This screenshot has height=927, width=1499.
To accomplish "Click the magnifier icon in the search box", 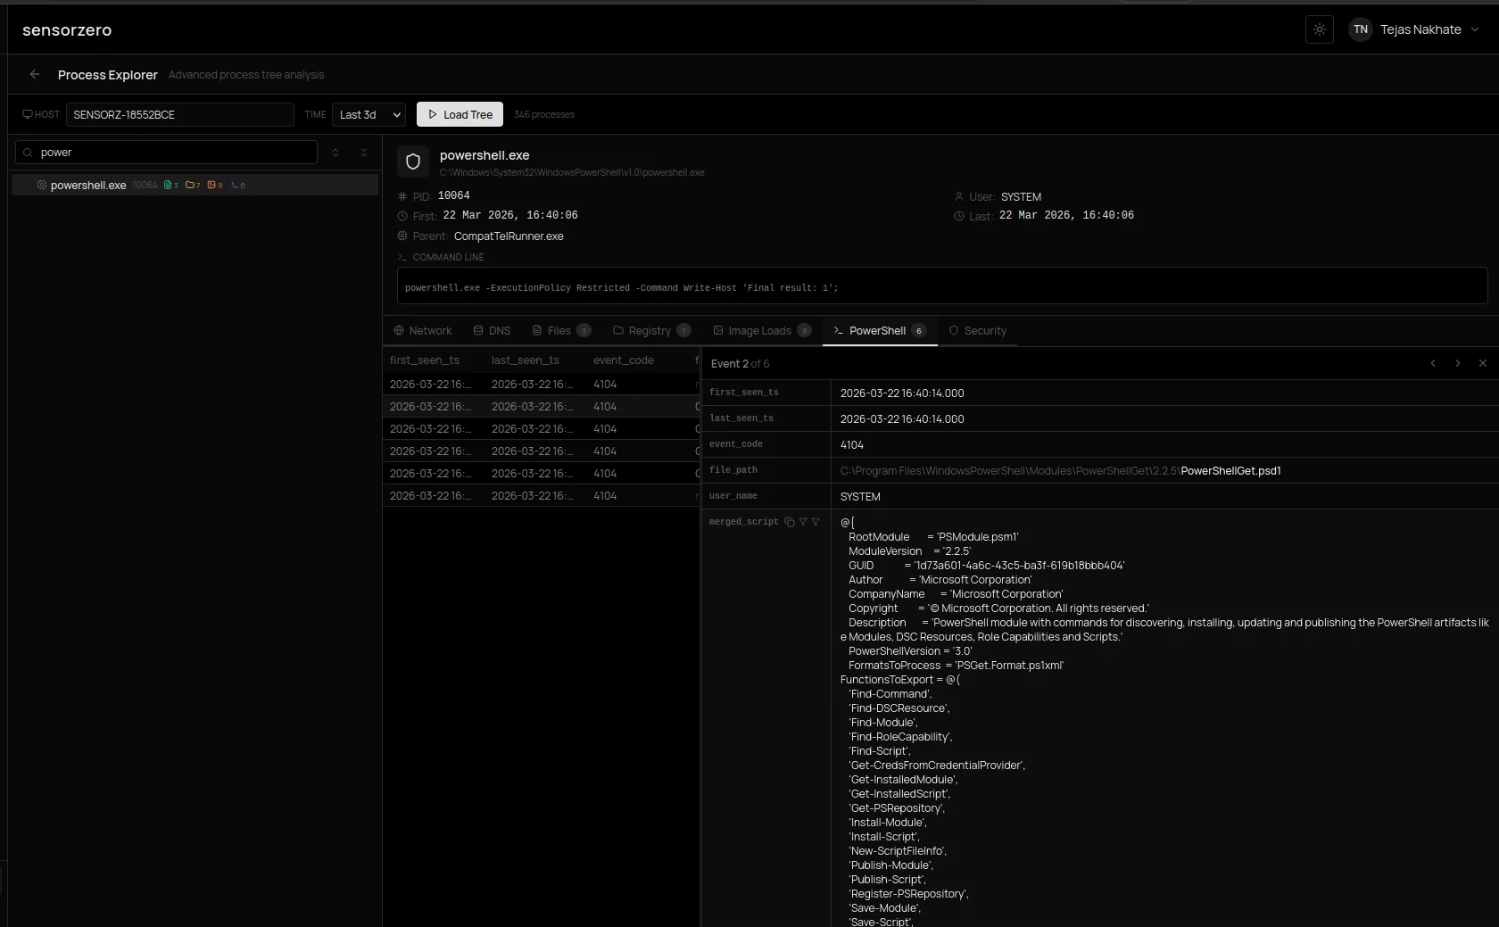I will pos(28,153).
